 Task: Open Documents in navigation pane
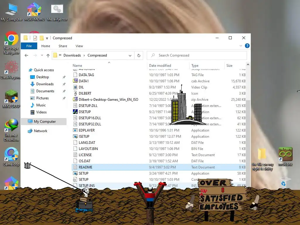[45, 91]
